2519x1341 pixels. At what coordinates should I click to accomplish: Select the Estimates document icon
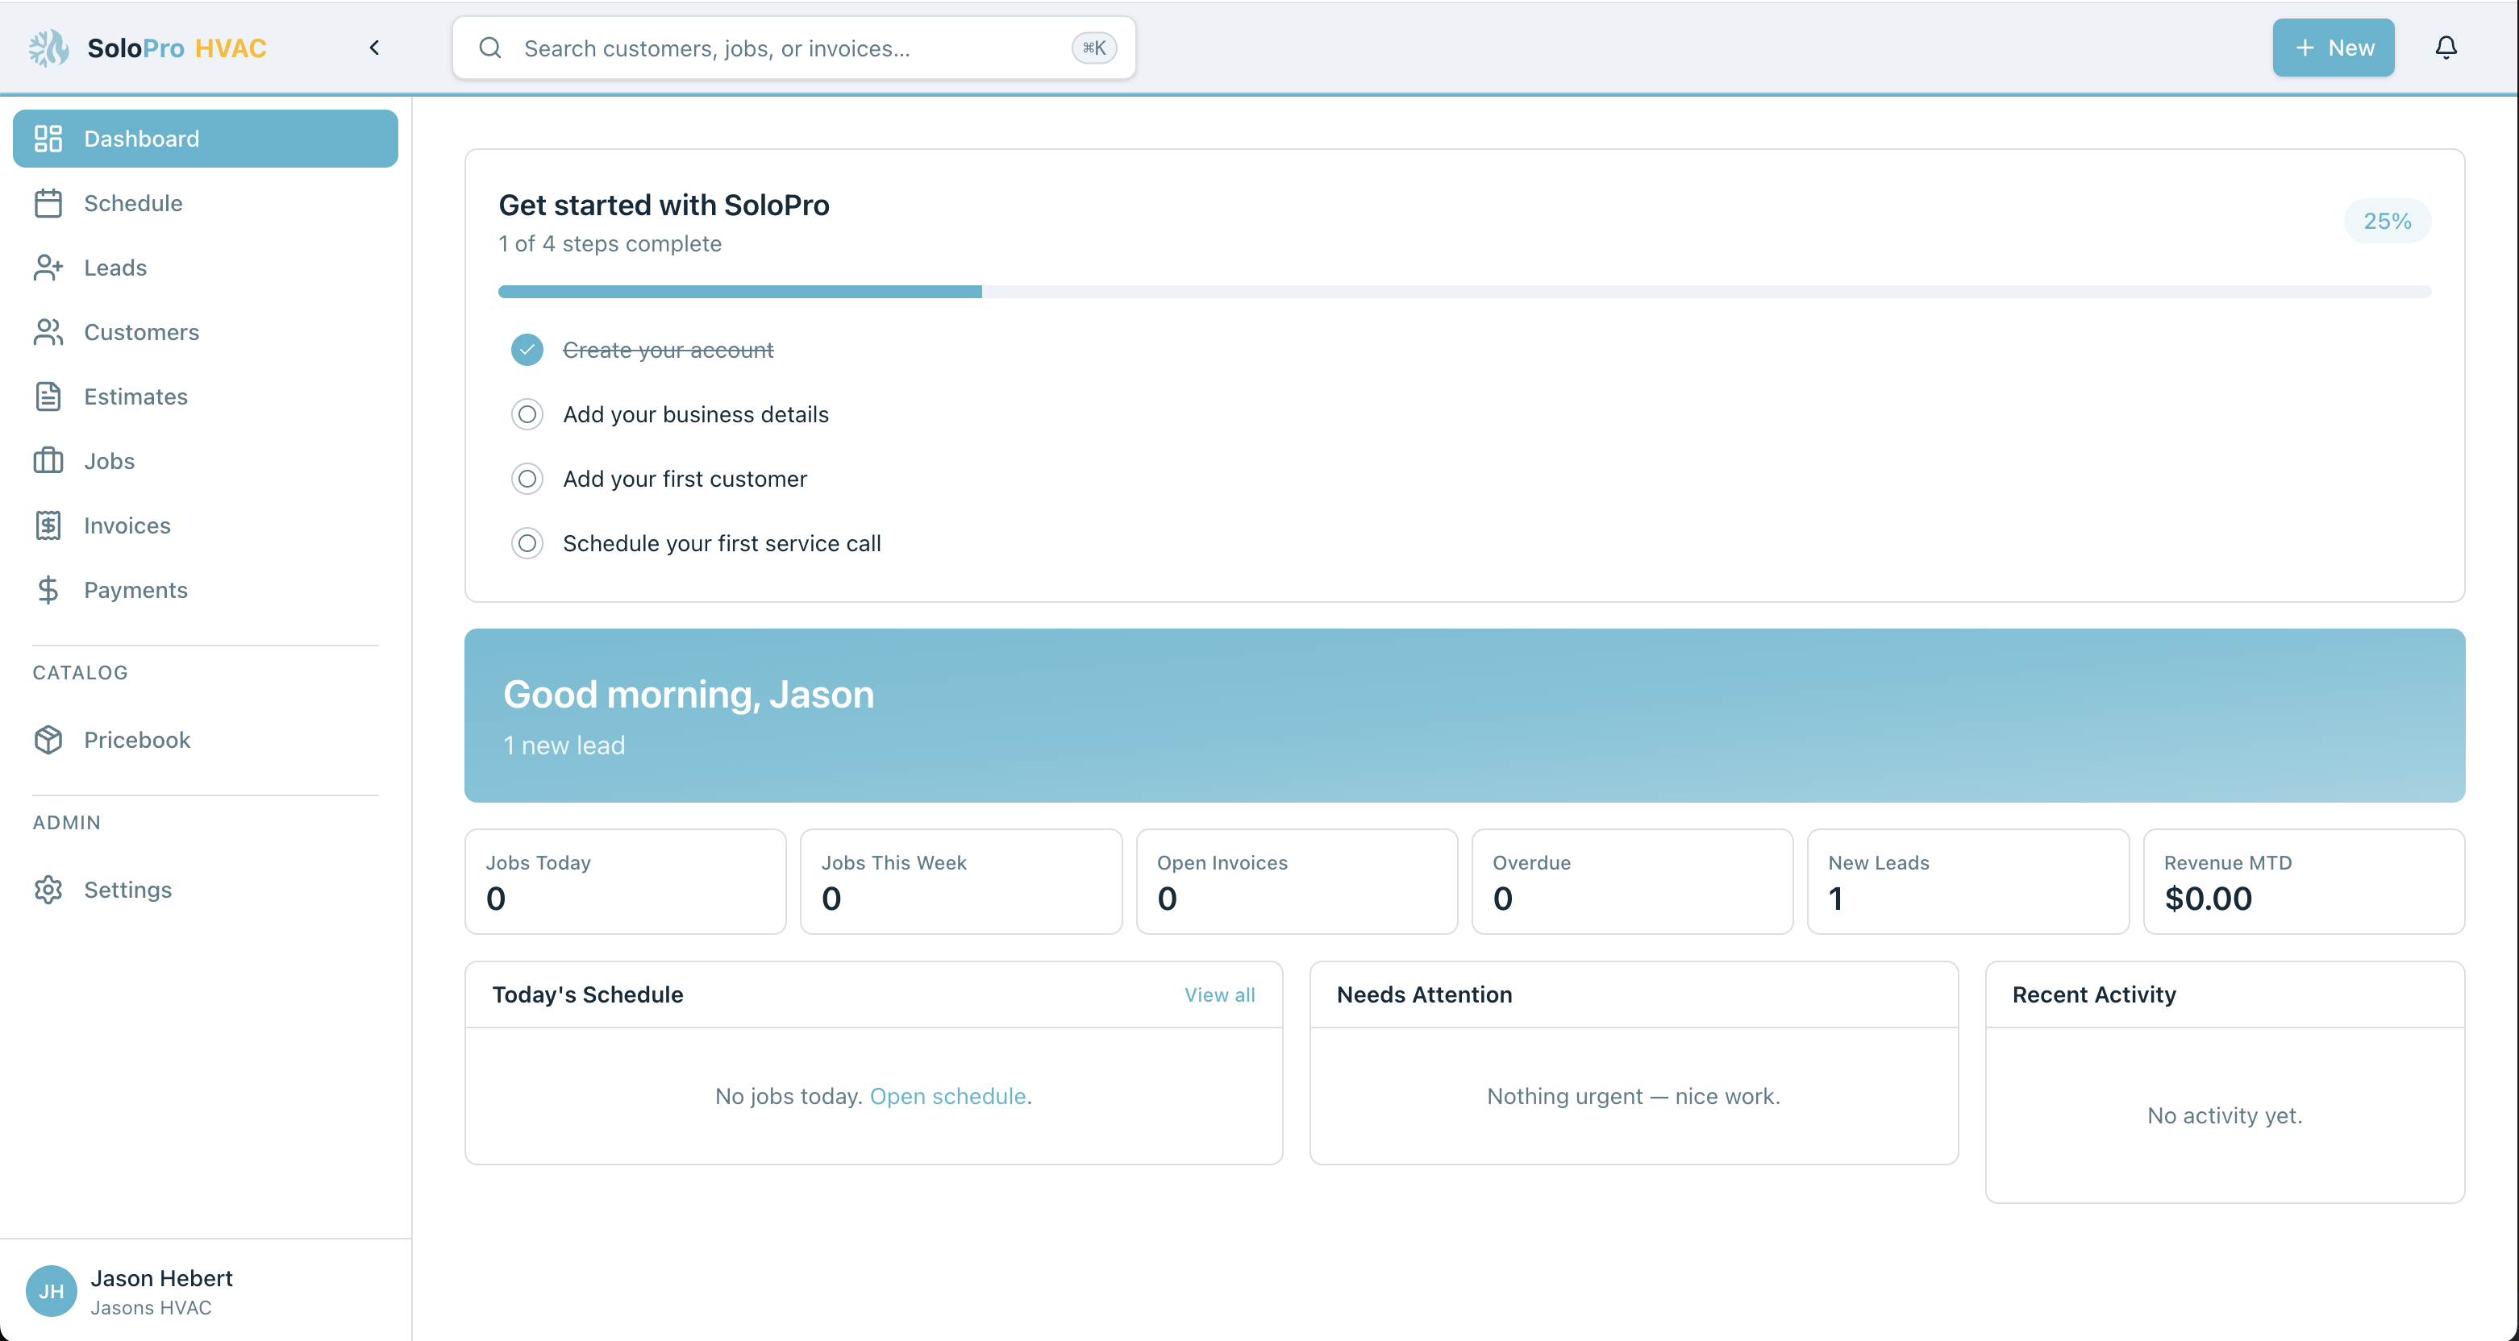pos(48,396)
